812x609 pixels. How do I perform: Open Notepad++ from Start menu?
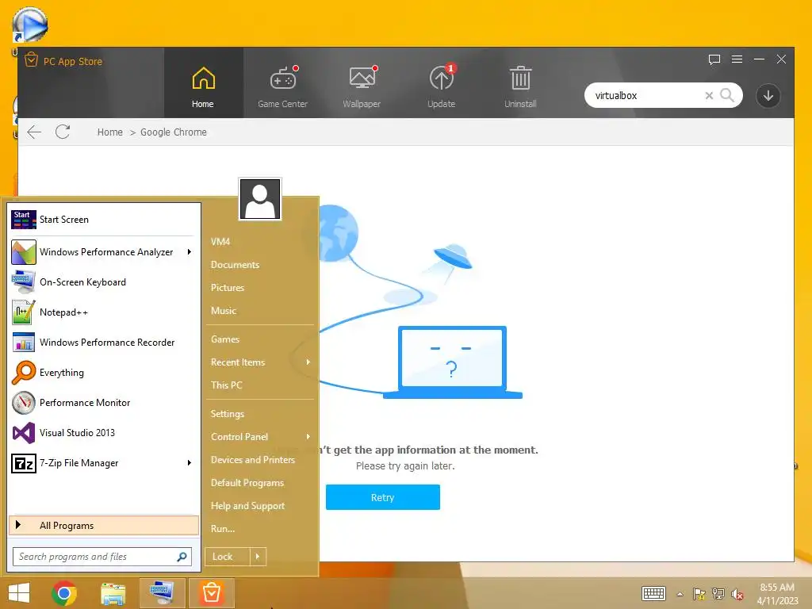104,312
